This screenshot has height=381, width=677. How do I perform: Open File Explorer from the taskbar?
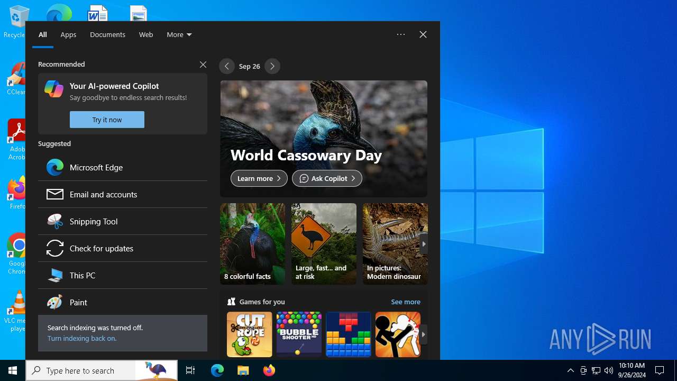click(x=243, y=370)
